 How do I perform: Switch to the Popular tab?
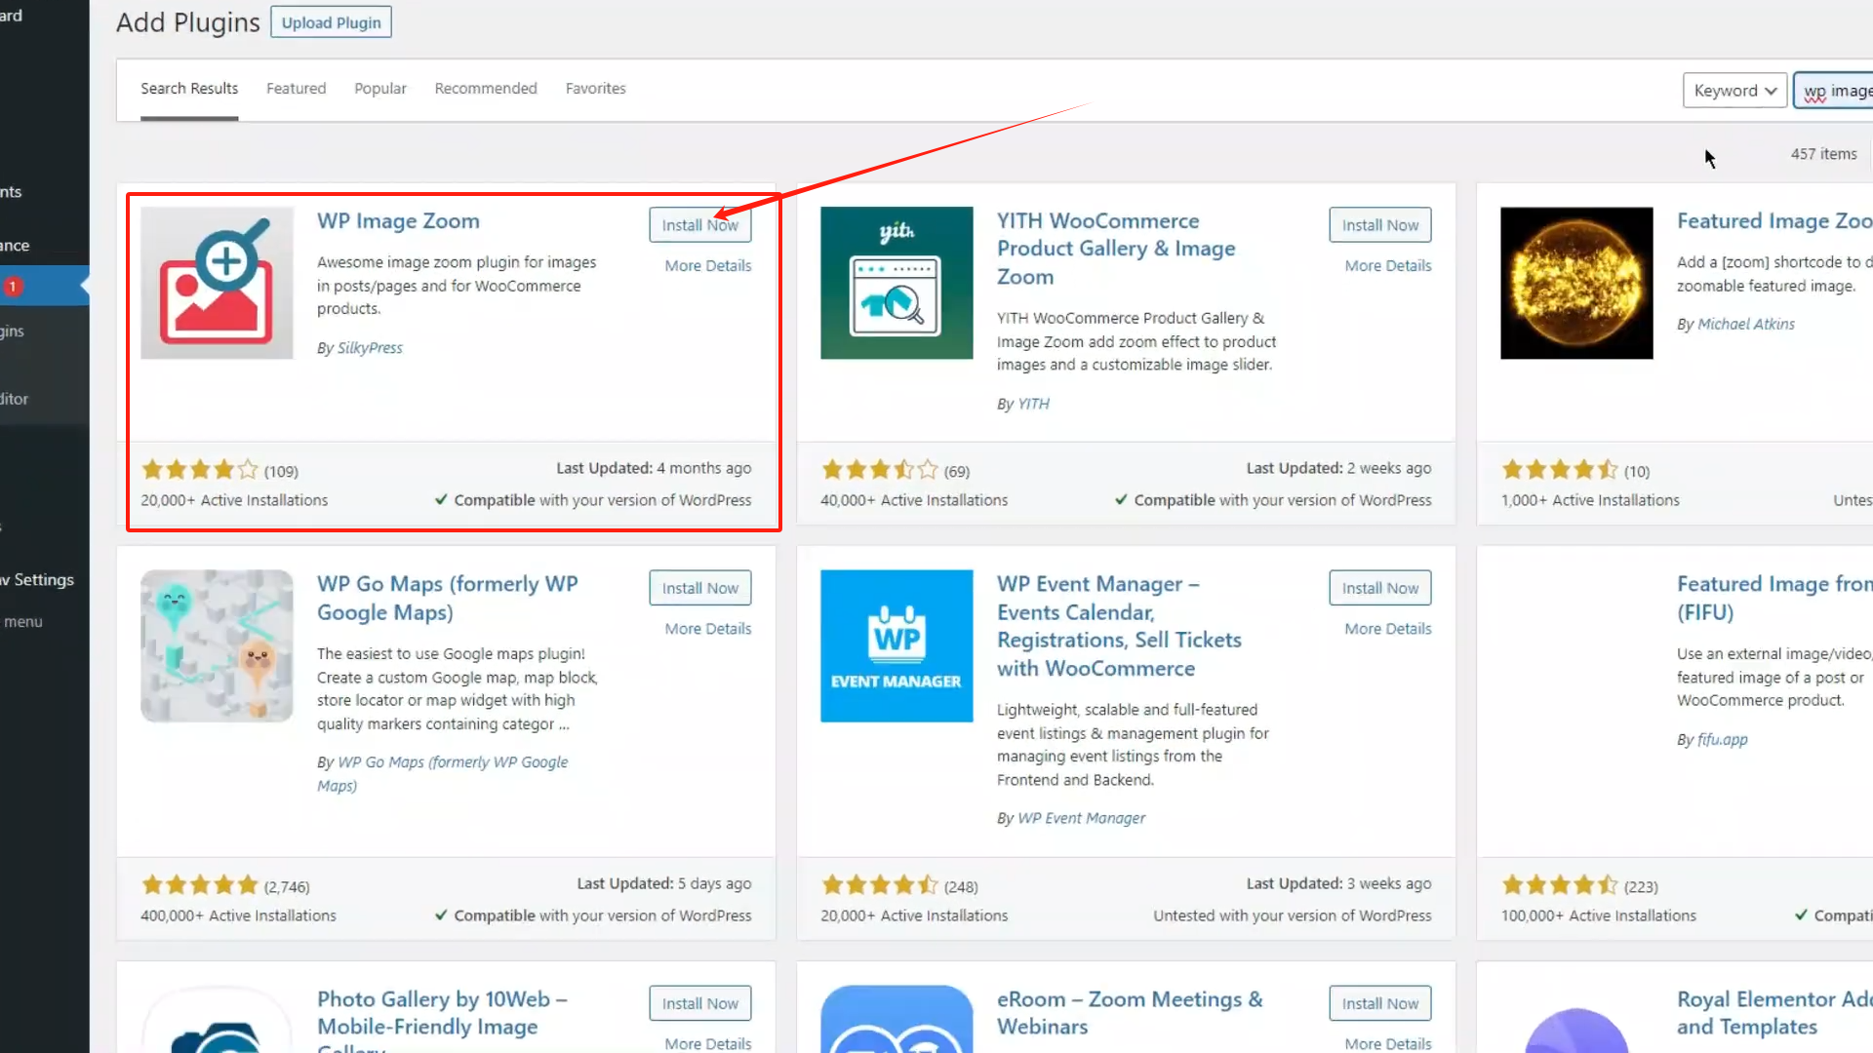379,89
